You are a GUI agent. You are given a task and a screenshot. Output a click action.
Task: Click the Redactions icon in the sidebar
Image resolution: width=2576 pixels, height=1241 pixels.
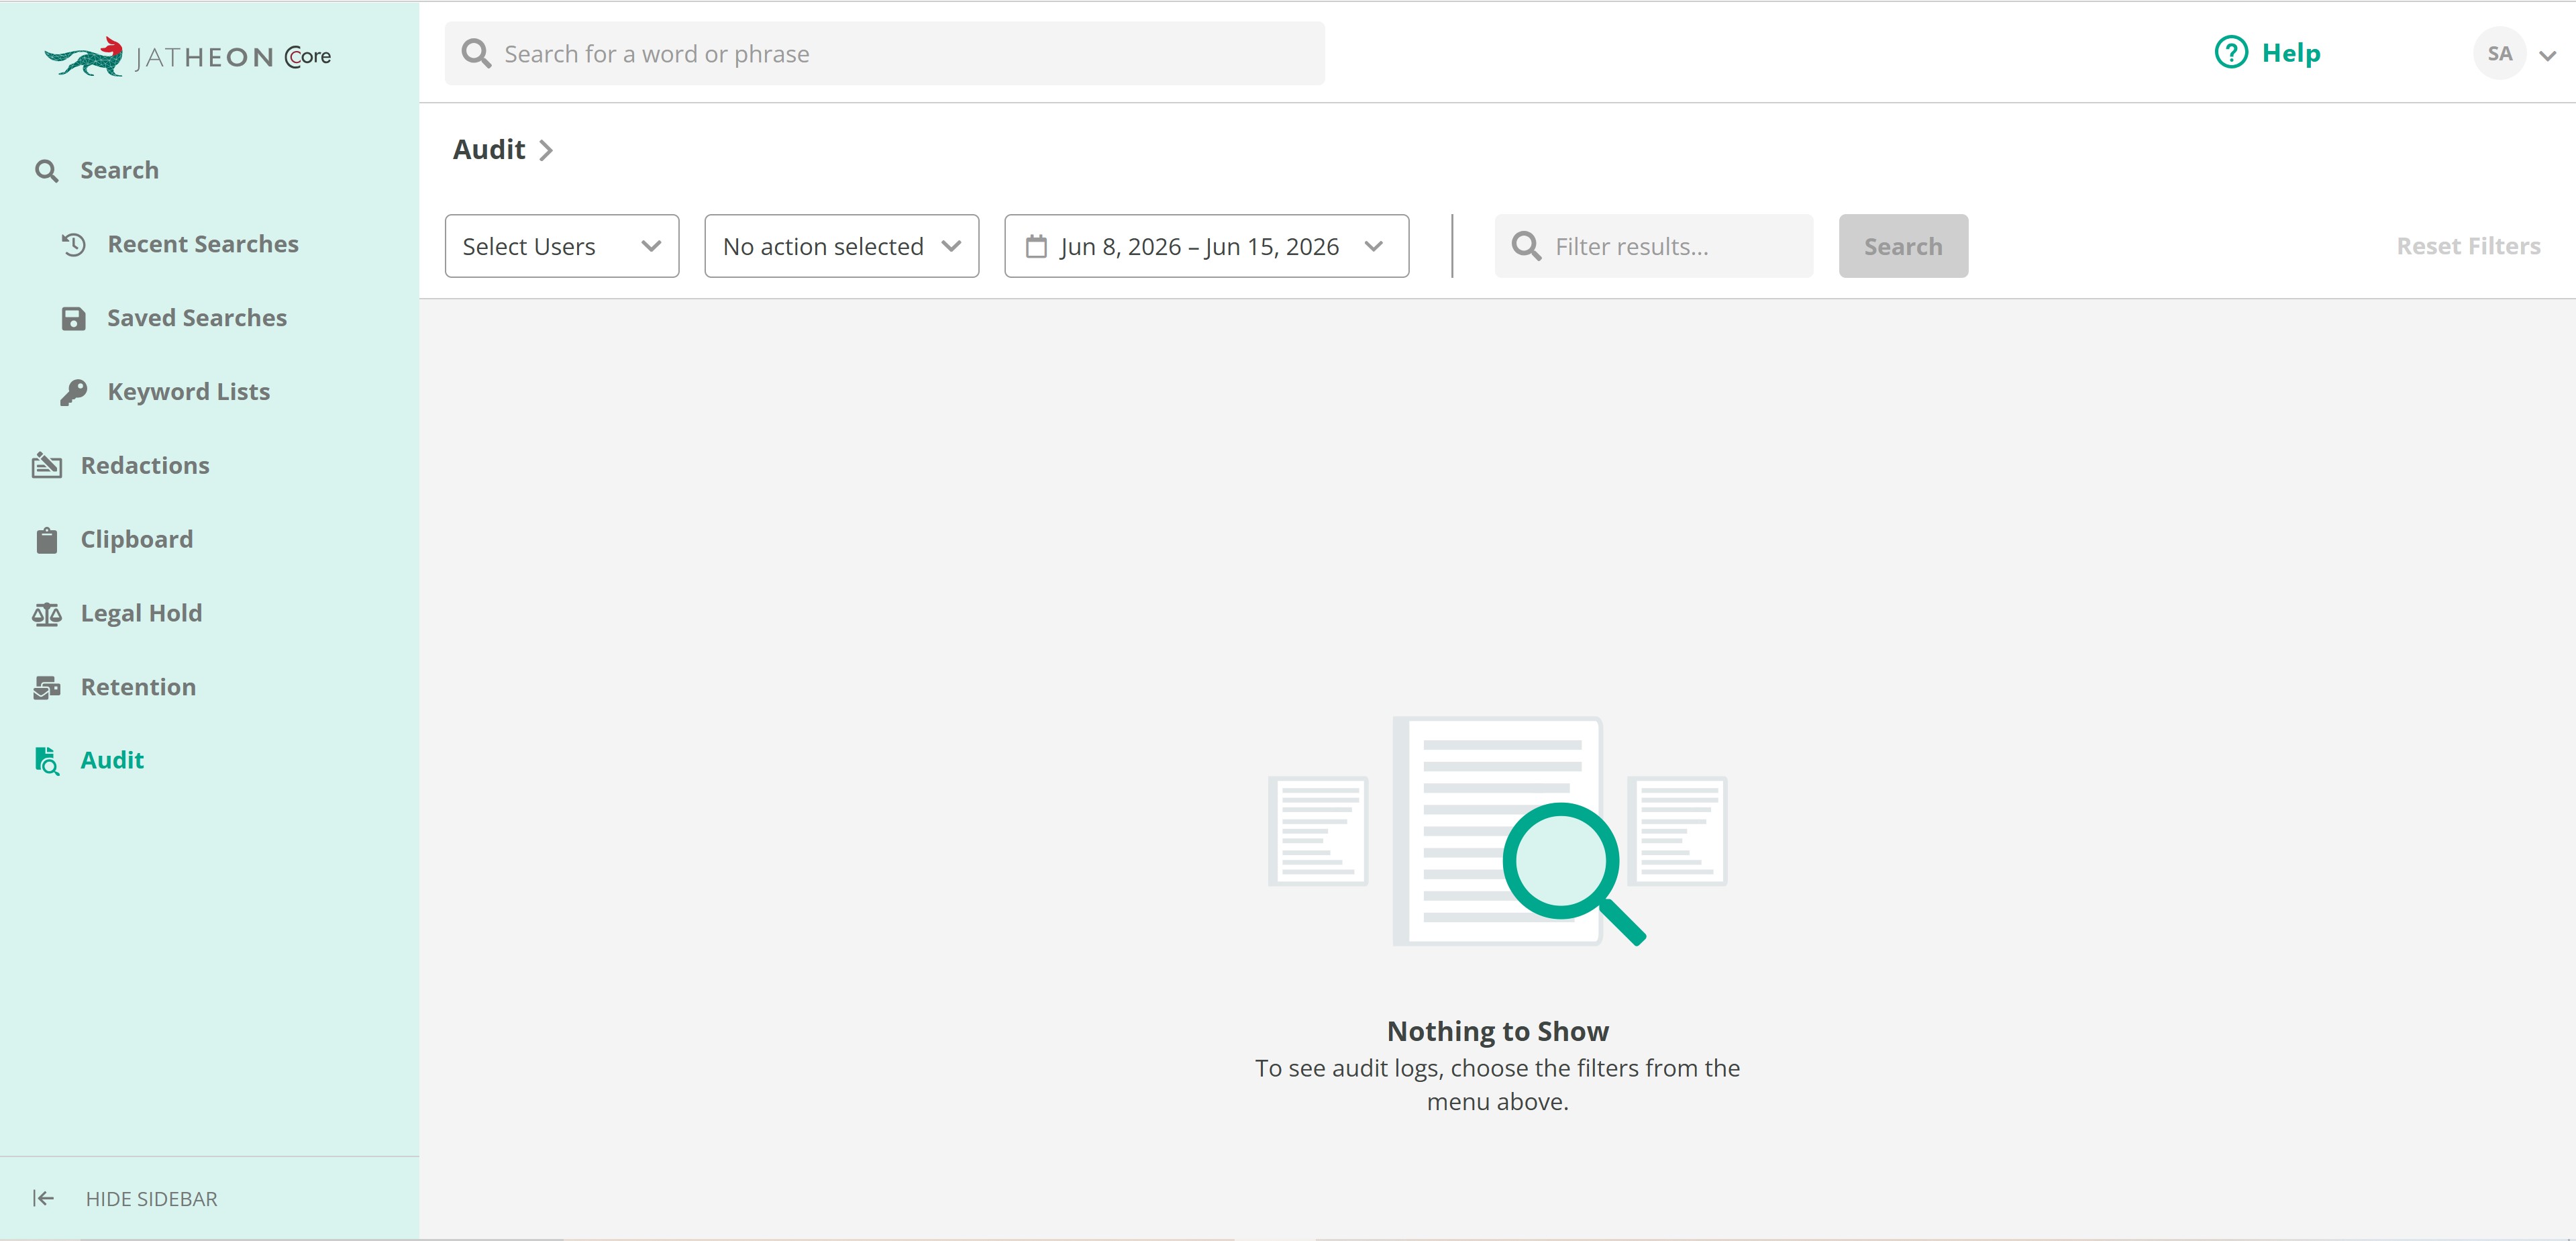coord(47,465)
